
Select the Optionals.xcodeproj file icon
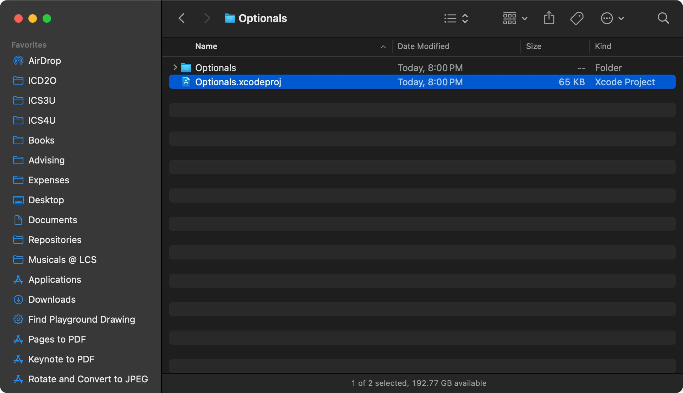pos(186,82)
